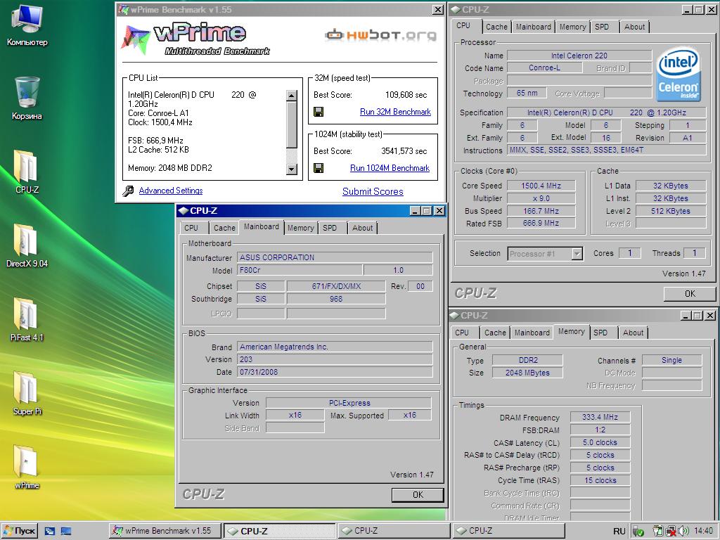The height and width of the screenshot is (540, 720).
Task: Click the taskbar clock showing 14:40
Action: pyautogui.click(x=703, y=532)
